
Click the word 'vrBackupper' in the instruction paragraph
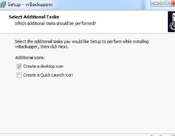26,47
